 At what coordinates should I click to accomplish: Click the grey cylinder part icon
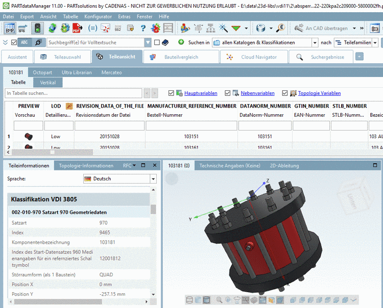click(260, 28)
